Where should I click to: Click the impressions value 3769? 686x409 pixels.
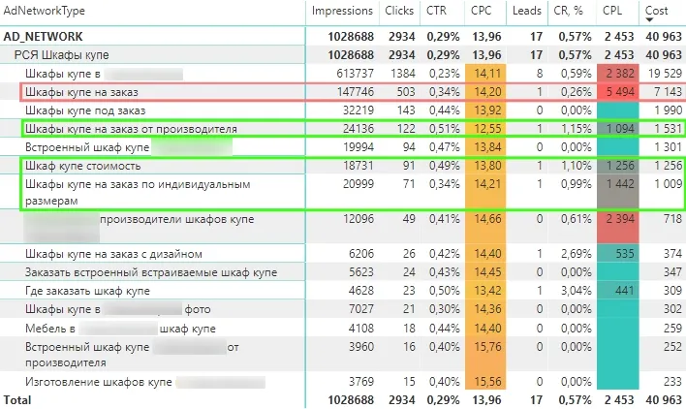pyautogui.click(x=361, y=382)
